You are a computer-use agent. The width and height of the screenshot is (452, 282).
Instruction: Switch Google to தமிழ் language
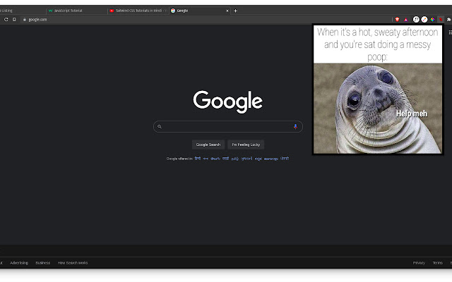coord(235,159)
